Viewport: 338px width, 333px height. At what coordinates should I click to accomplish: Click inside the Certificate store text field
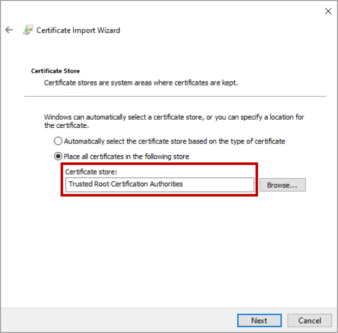coord(219,184)
